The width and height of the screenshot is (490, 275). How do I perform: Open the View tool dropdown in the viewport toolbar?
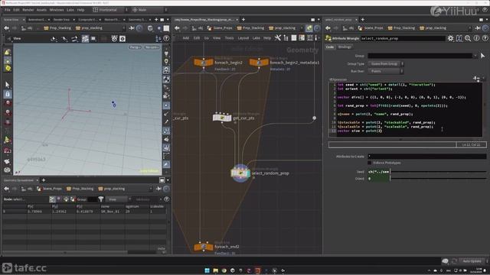click(x=15, y=39)
